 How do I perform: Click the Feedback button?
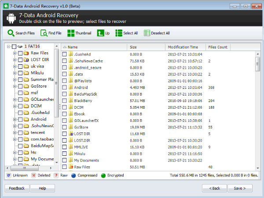point(17,188)
